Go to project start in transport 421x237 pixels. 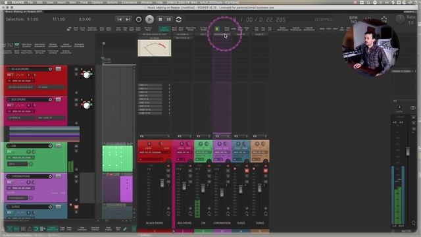coord(120,19)
